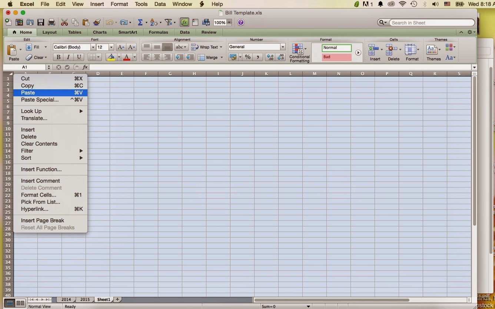Apply percent style format
The height and width of the screenshot is (309, 495).
[x=247, y=57]
